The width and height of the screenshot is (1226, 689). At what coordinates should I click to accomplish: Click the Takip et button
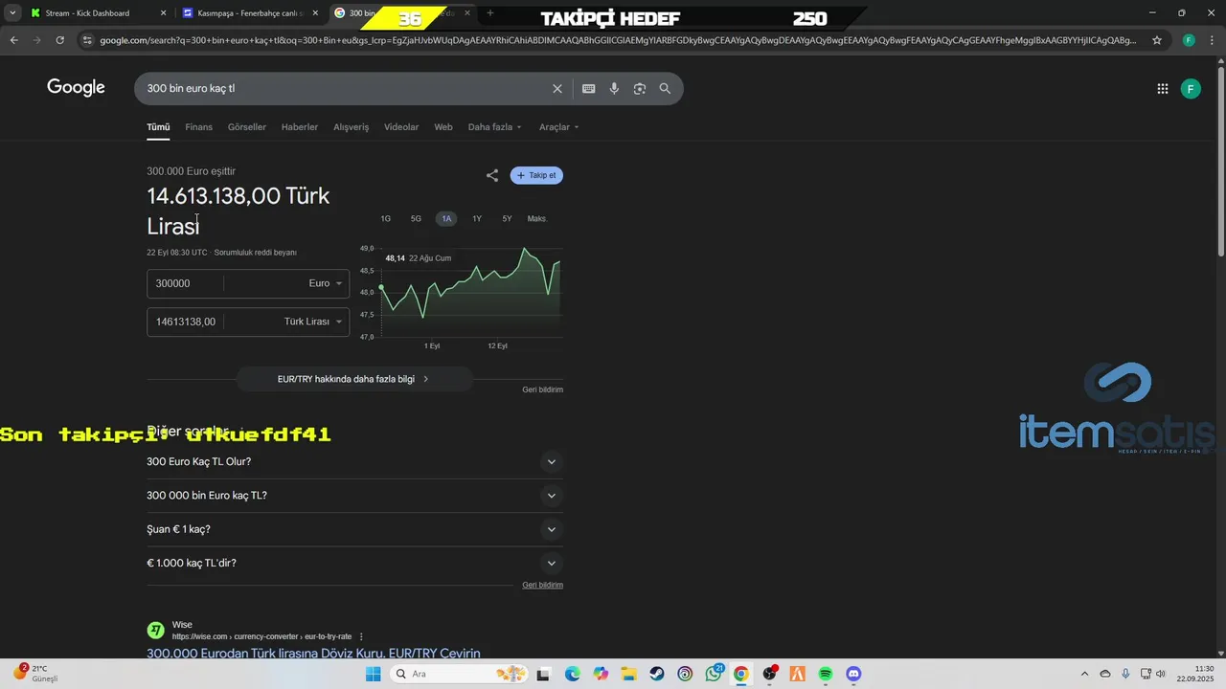point(536,175)
